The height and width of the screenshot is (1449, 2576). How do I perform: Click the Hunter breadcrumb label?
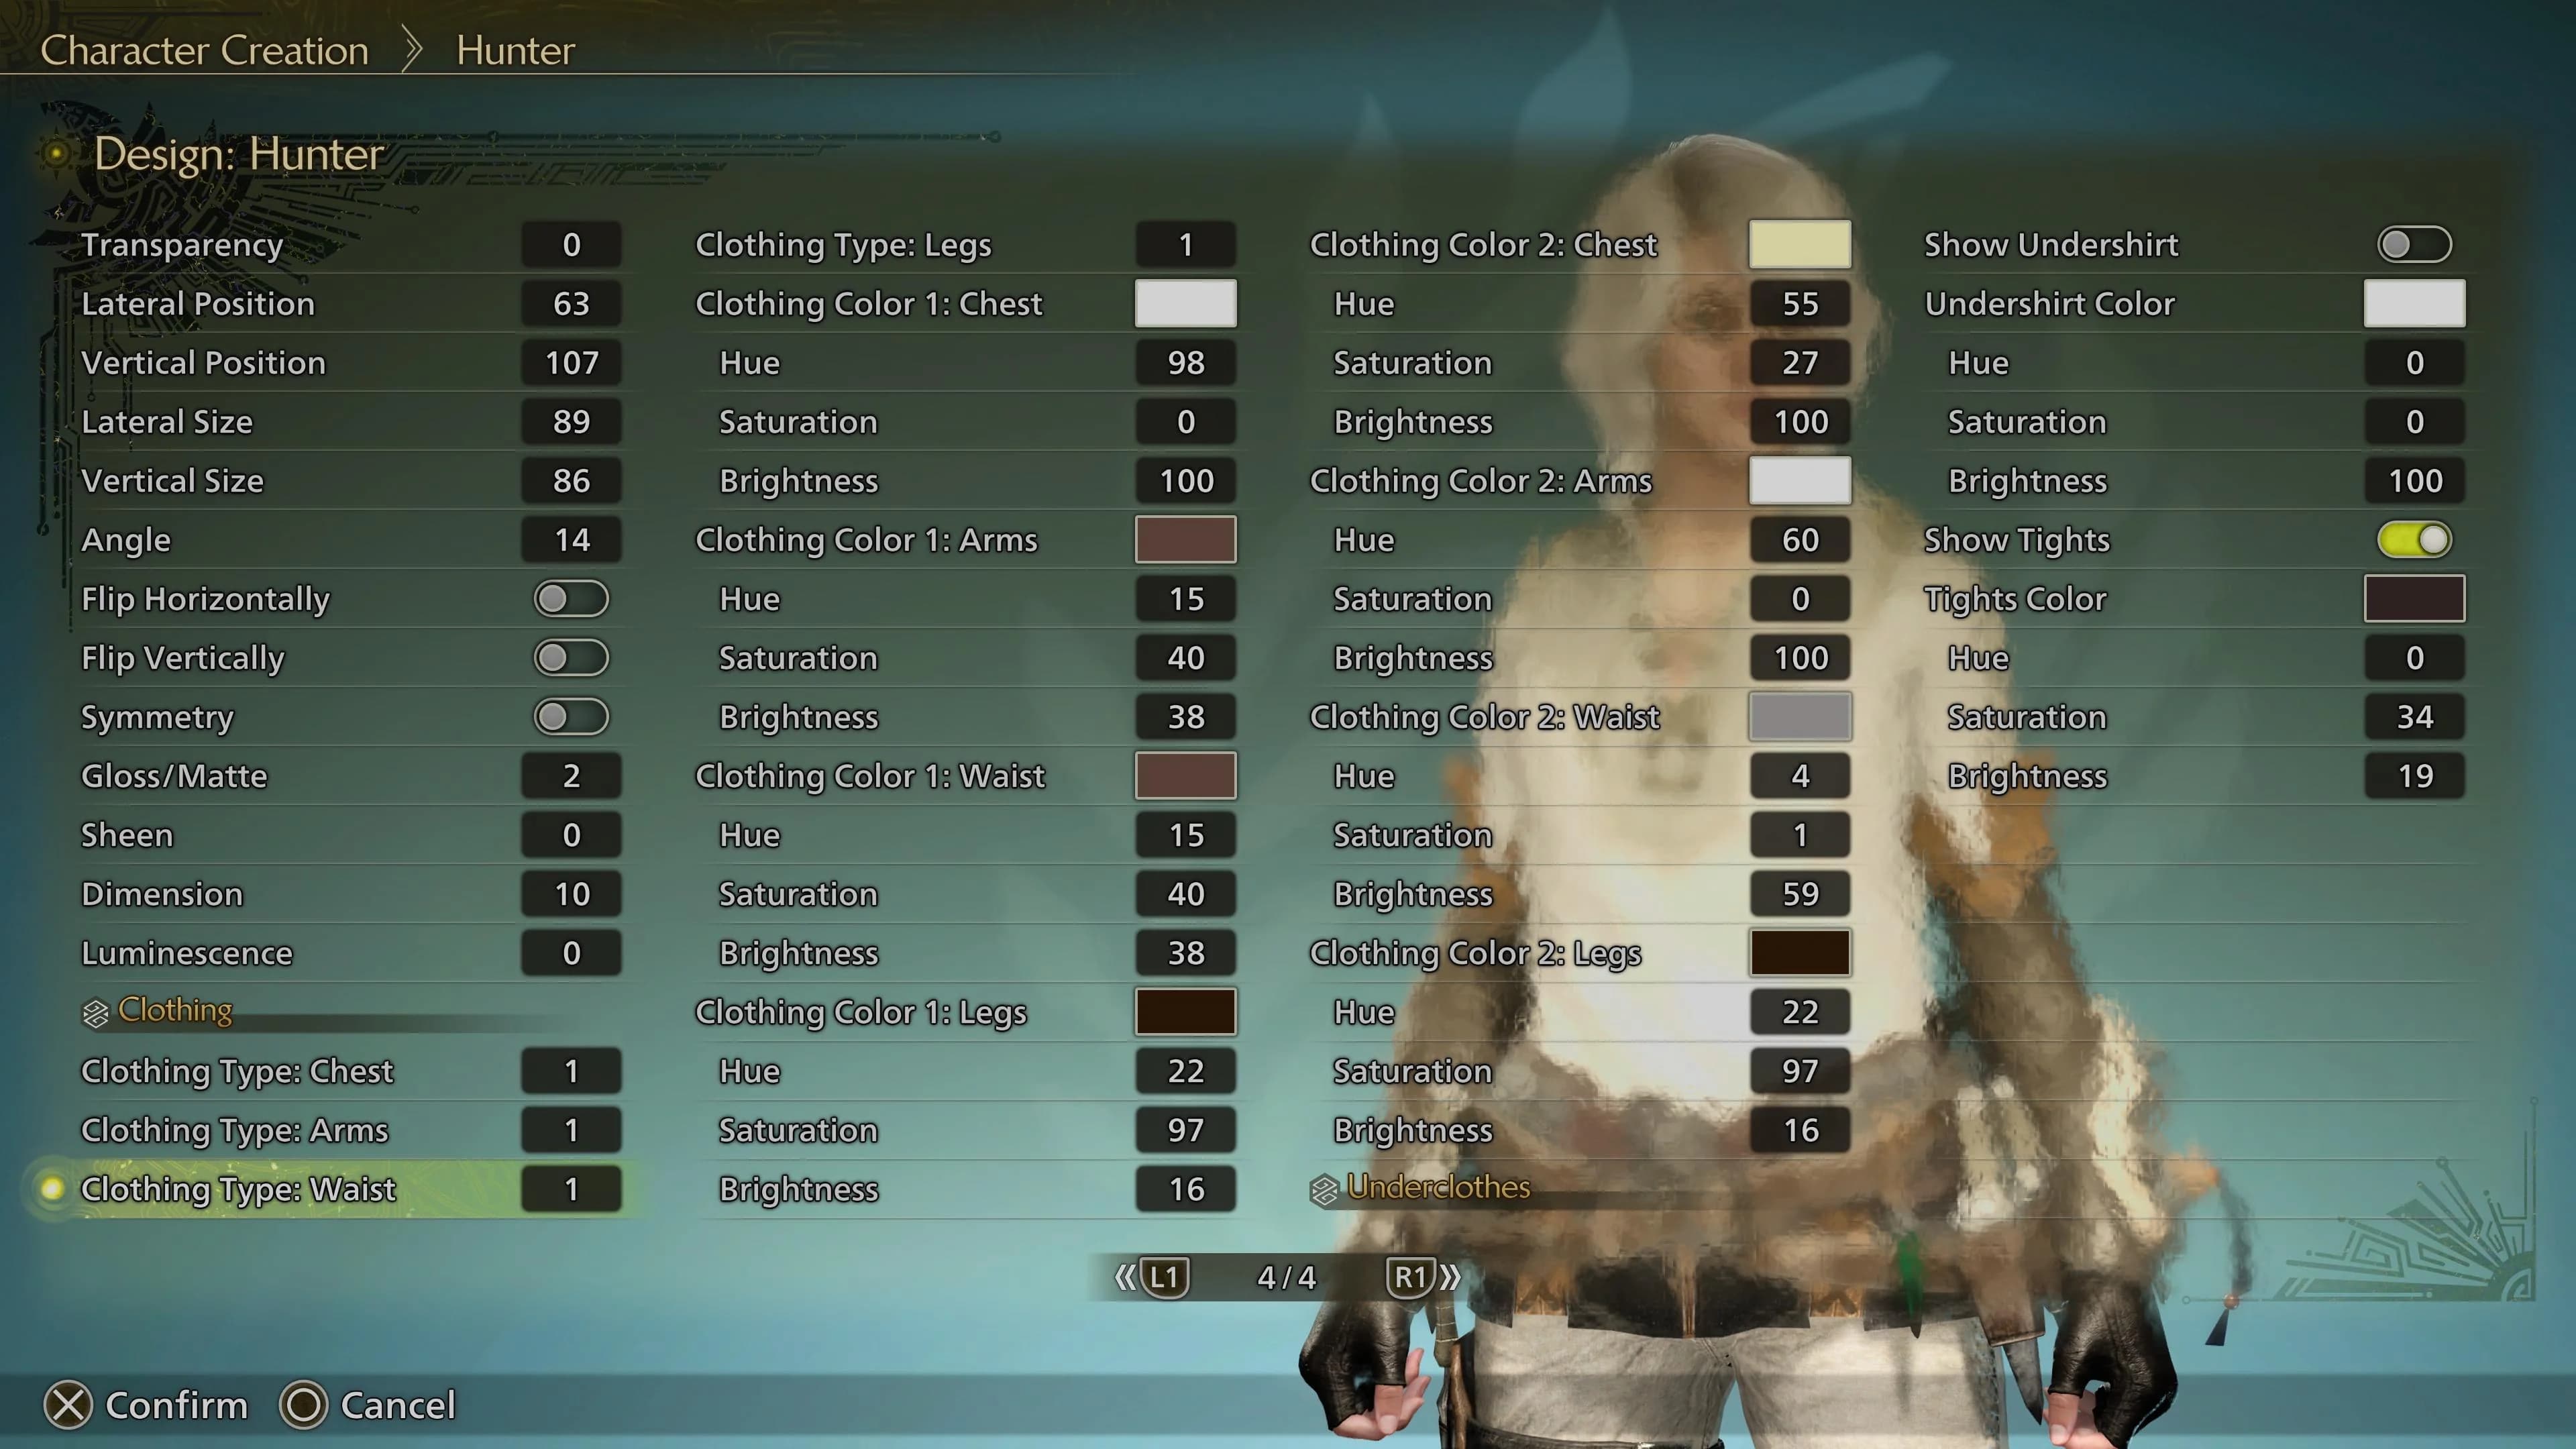tap(513, 48)
